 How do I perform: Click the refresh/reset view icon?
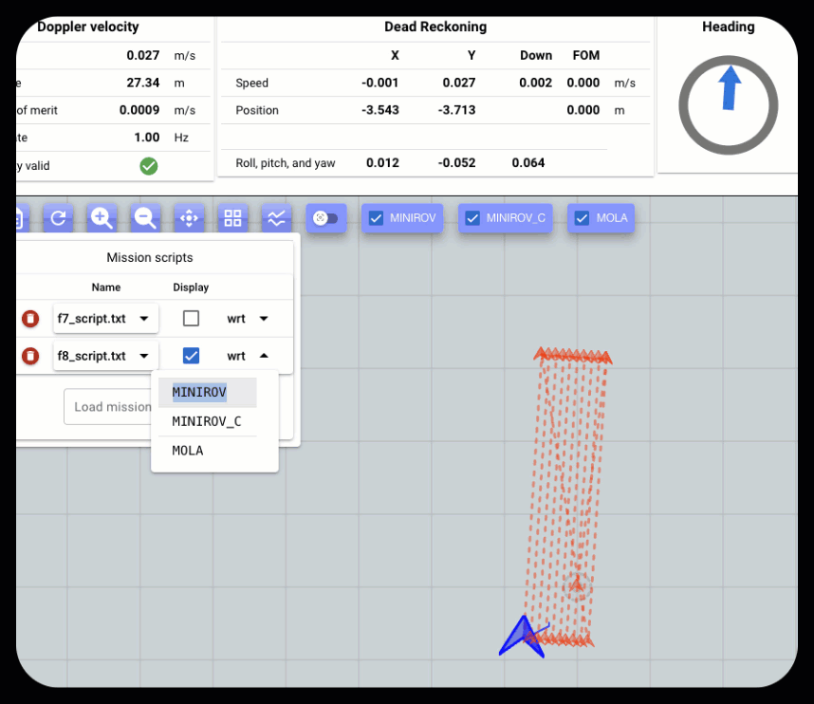[x=58, y=218]
